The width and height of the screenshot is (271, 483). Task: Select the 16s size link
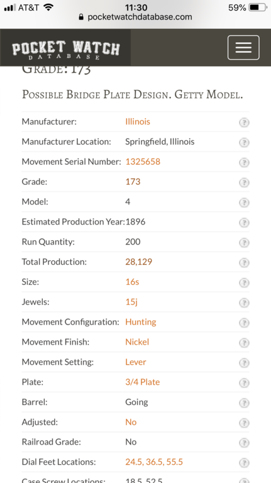point(132,282)
